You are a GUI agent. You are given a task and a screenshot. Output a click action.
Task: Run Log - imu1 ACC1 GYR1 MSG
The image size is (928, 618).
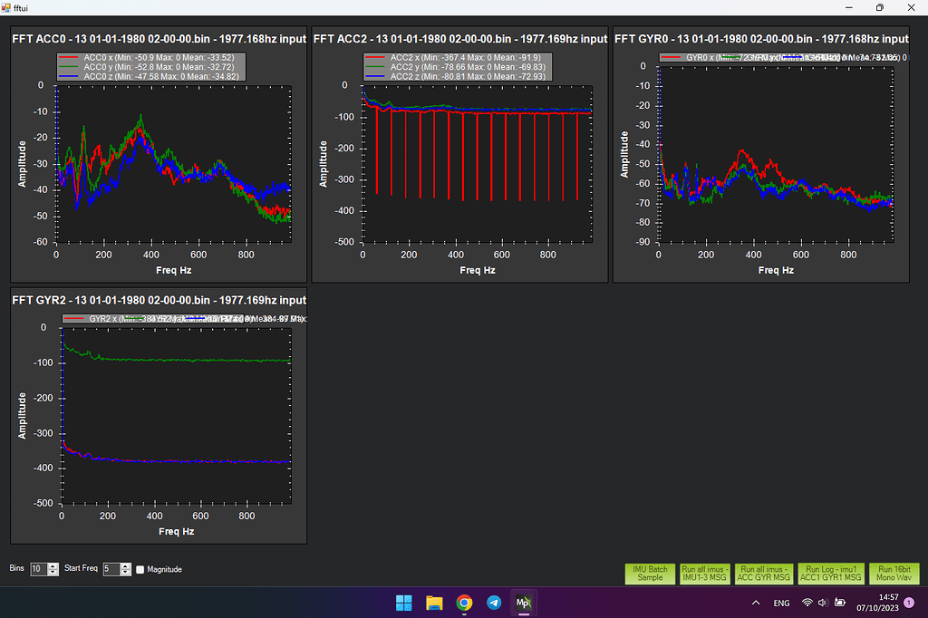tap(830, 574)
